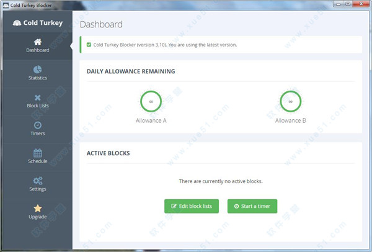Click 'There are currently no active blocks.' text
Image resolution: width=372 pixels, height=252 pixels.
coord(221,181)
